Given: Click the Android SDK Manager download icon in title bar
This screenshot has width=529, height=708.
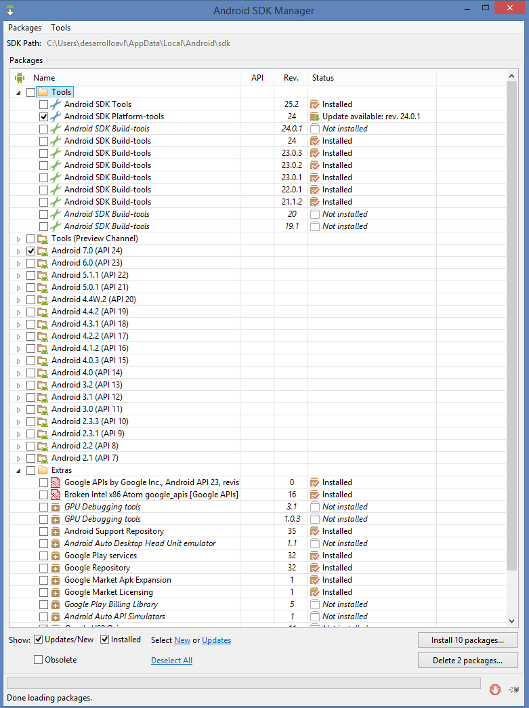Looking at the screenshot, I should pos(10,10).
